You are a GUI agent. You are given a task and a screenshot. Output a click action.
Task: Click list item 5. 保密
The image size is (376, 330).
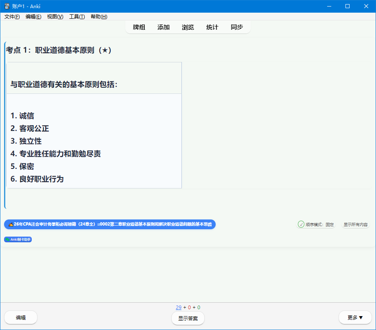pyautogui.click(x=22, y=166)
